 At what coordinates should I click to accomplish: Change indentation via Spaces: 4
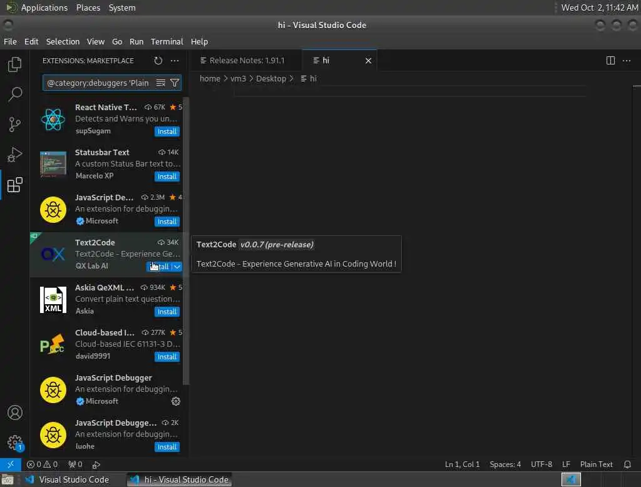tap(505, 464)
